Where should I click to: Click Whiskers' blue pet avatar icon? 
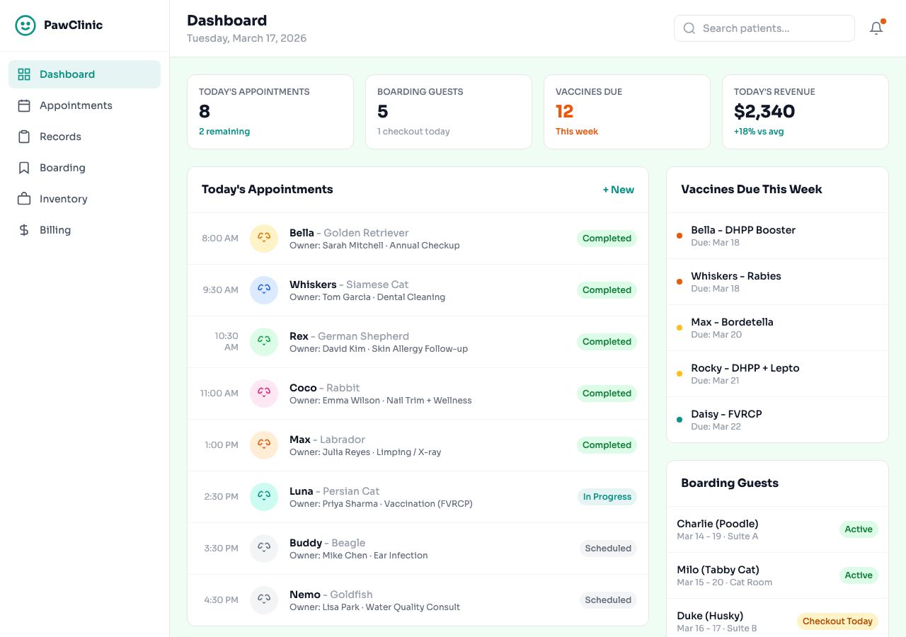tap(264, 290)
